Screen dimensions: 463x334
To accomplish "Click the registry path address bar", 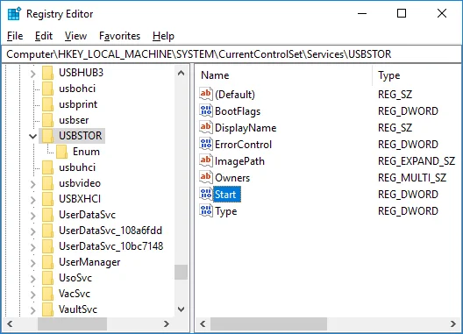I will (231, 54).
